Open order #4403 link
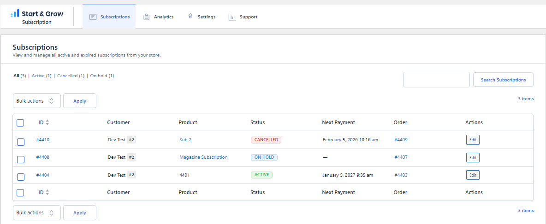This screenshot has width=546, height=224. [401, 175]
